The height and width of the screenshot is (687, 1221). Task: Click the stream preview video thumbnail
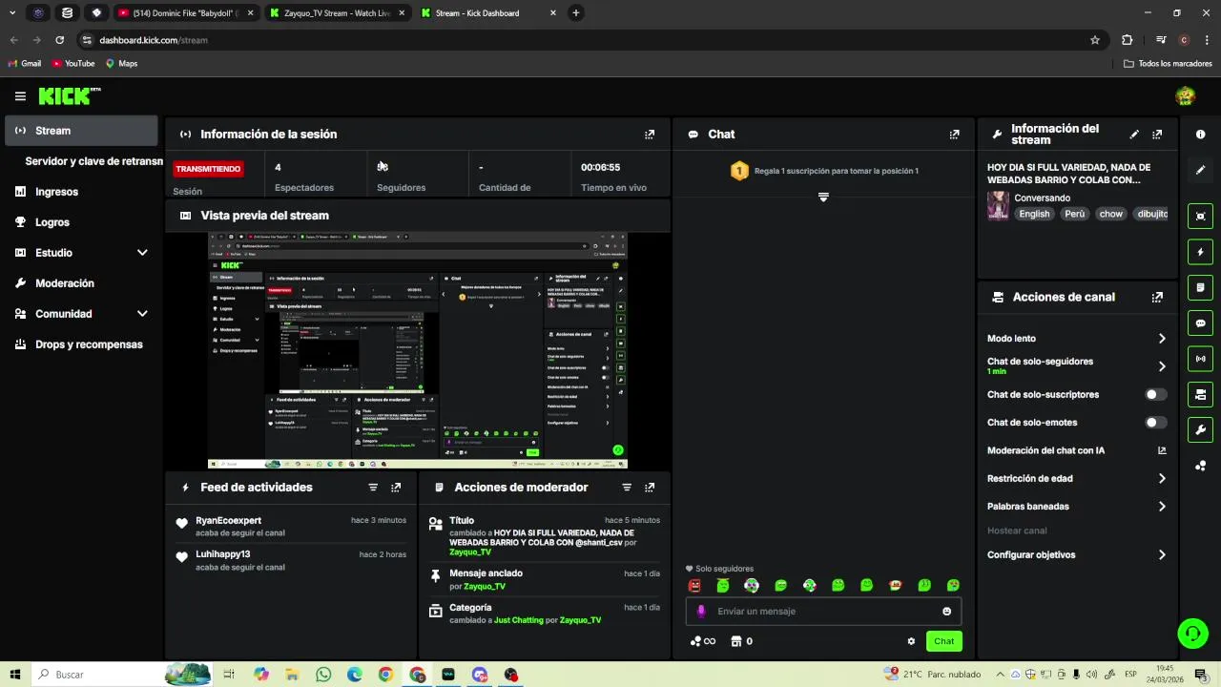tap(418, 350)
